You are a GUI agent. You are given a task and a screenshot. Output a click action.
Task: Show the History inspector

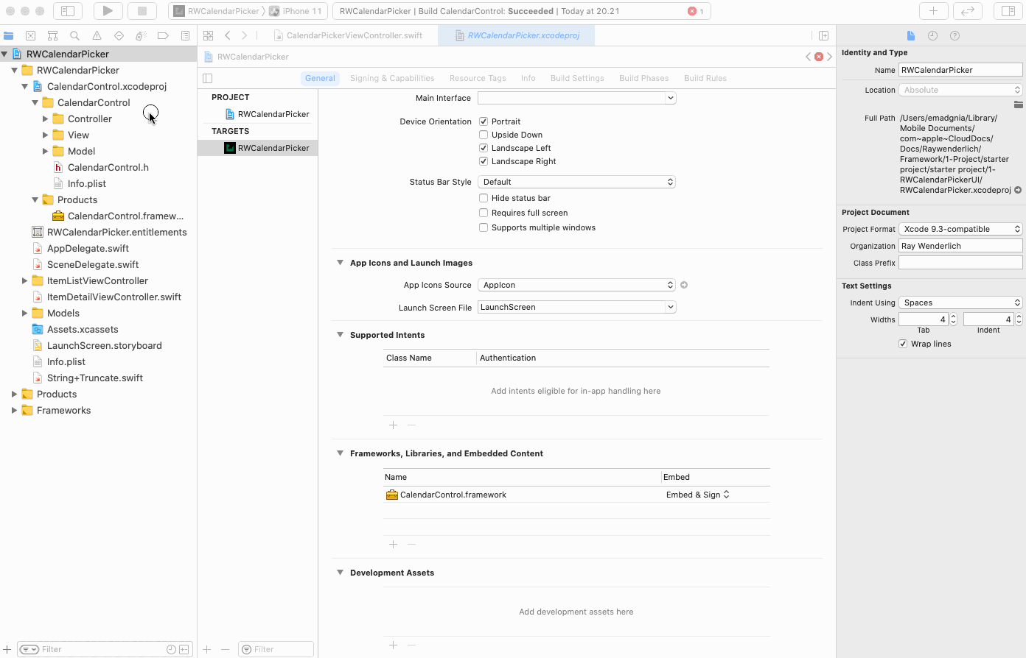point(932,35)
